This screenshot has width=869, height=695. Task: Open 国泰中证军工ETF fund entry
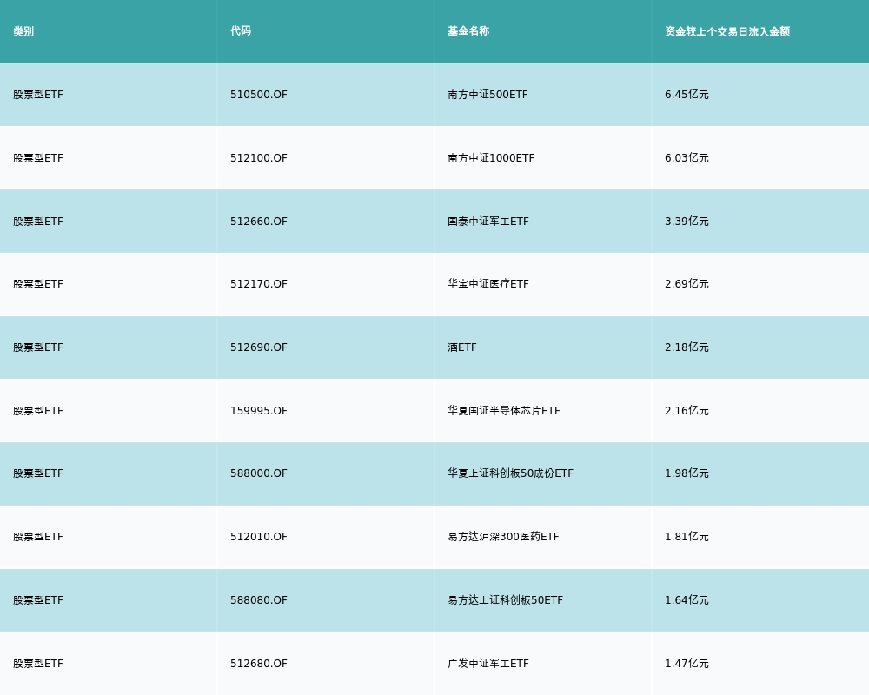click(x=488, y=222)
